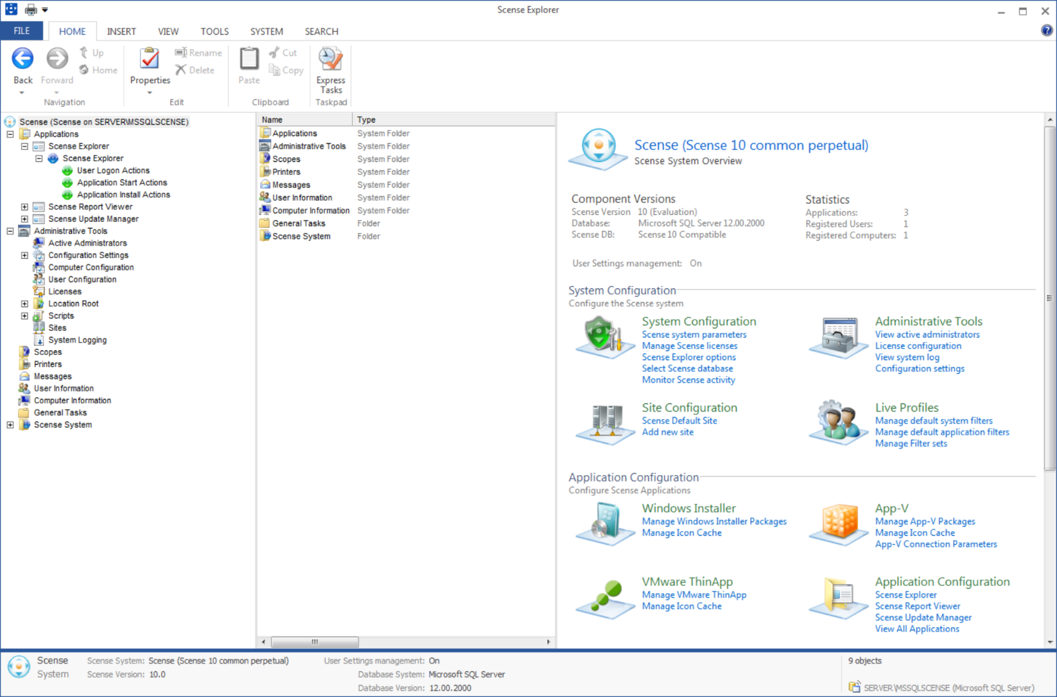1057x697 pixels.
Task: Open the FILE menu tab
Action: click(x=22, y=31)
